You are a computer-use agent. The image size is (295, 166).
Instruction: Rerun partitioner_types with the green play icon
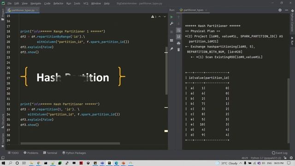pyautogui.click(x=171, y=17)
